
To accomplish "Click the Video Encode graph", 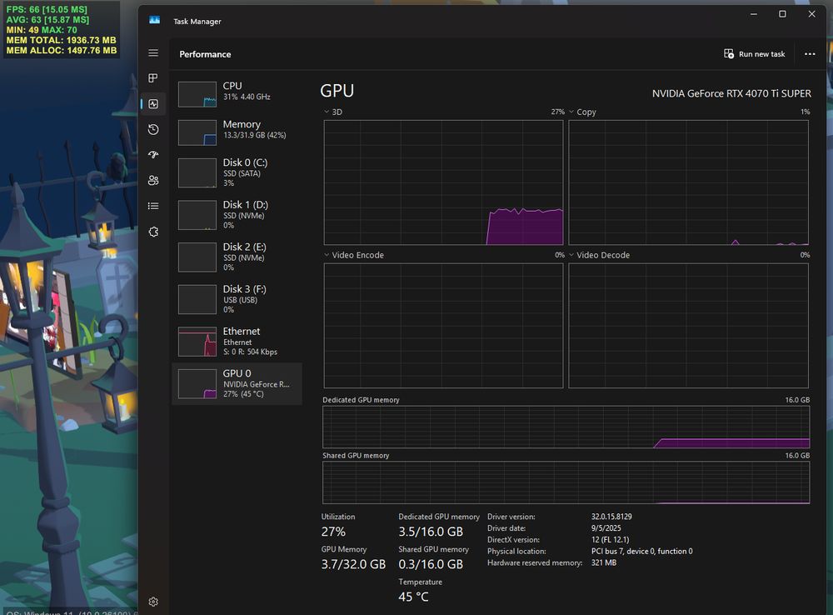I will [x=443, y=325].
